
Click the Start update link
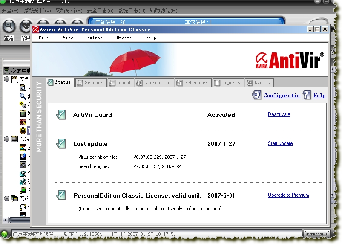tap(280, 143)
